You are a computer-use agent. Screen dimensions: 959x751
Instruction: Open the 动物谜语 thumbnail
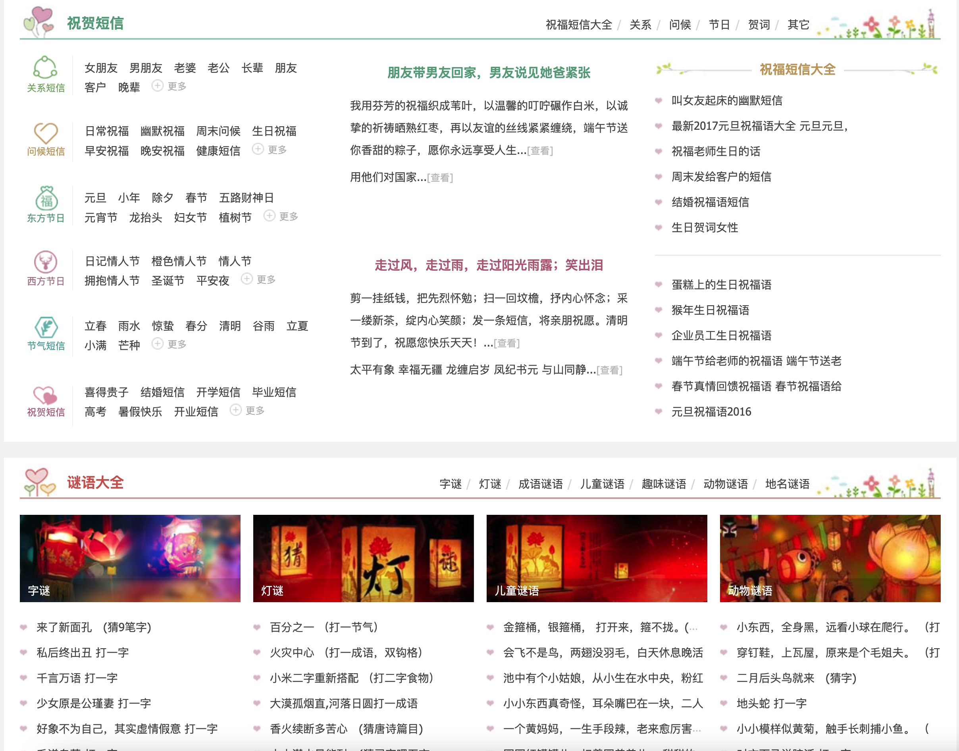pyautogui.click(x=830, y=558)
